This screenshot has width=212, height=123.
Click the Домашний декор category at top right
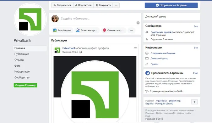[x=155, y=17]
